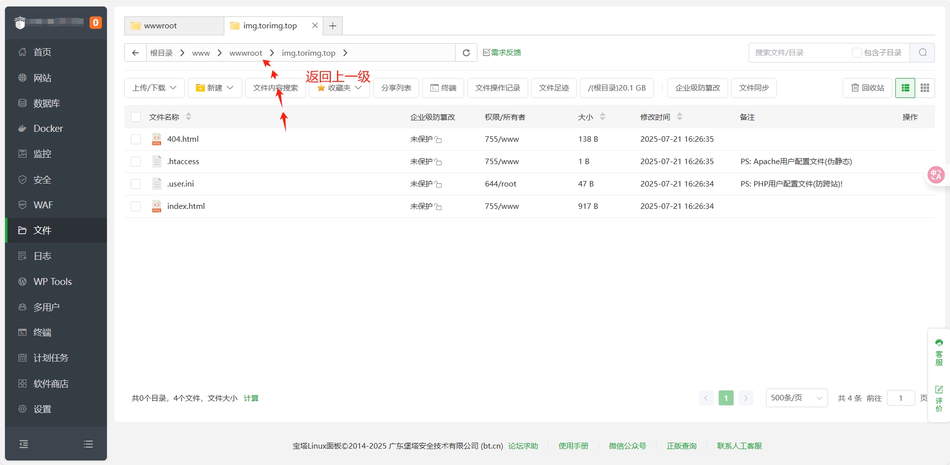The width and height of the screenshot is (950, 465).
Task: Click 计算 to calculate folder size
Action: pyautogui.click(x=251, y=398)
